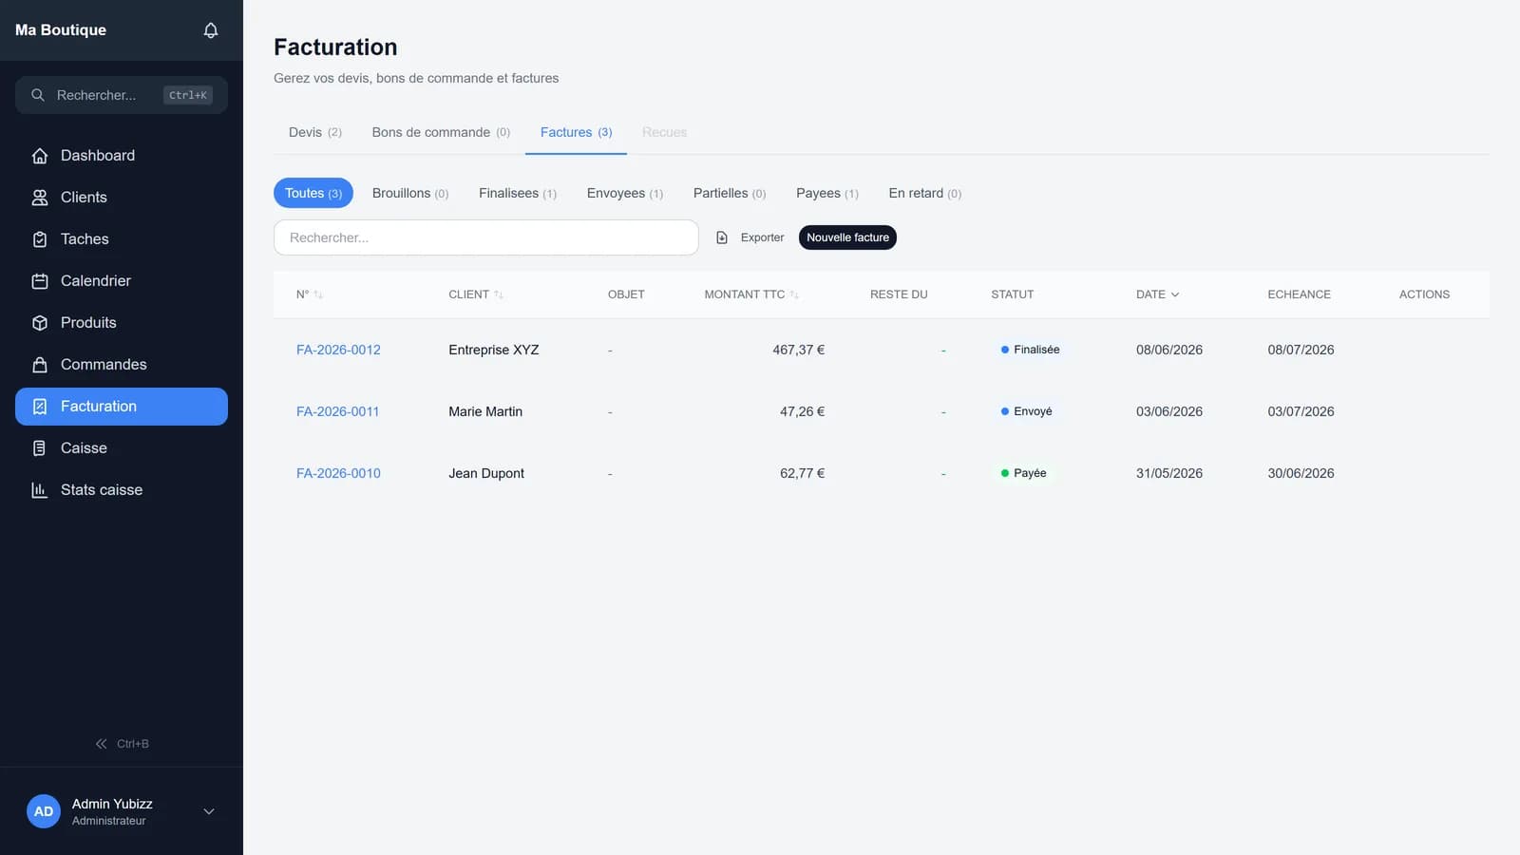Collapse the sidebar with double-chevron icon
Screen dimensions: 1520x855
[101, 744]
